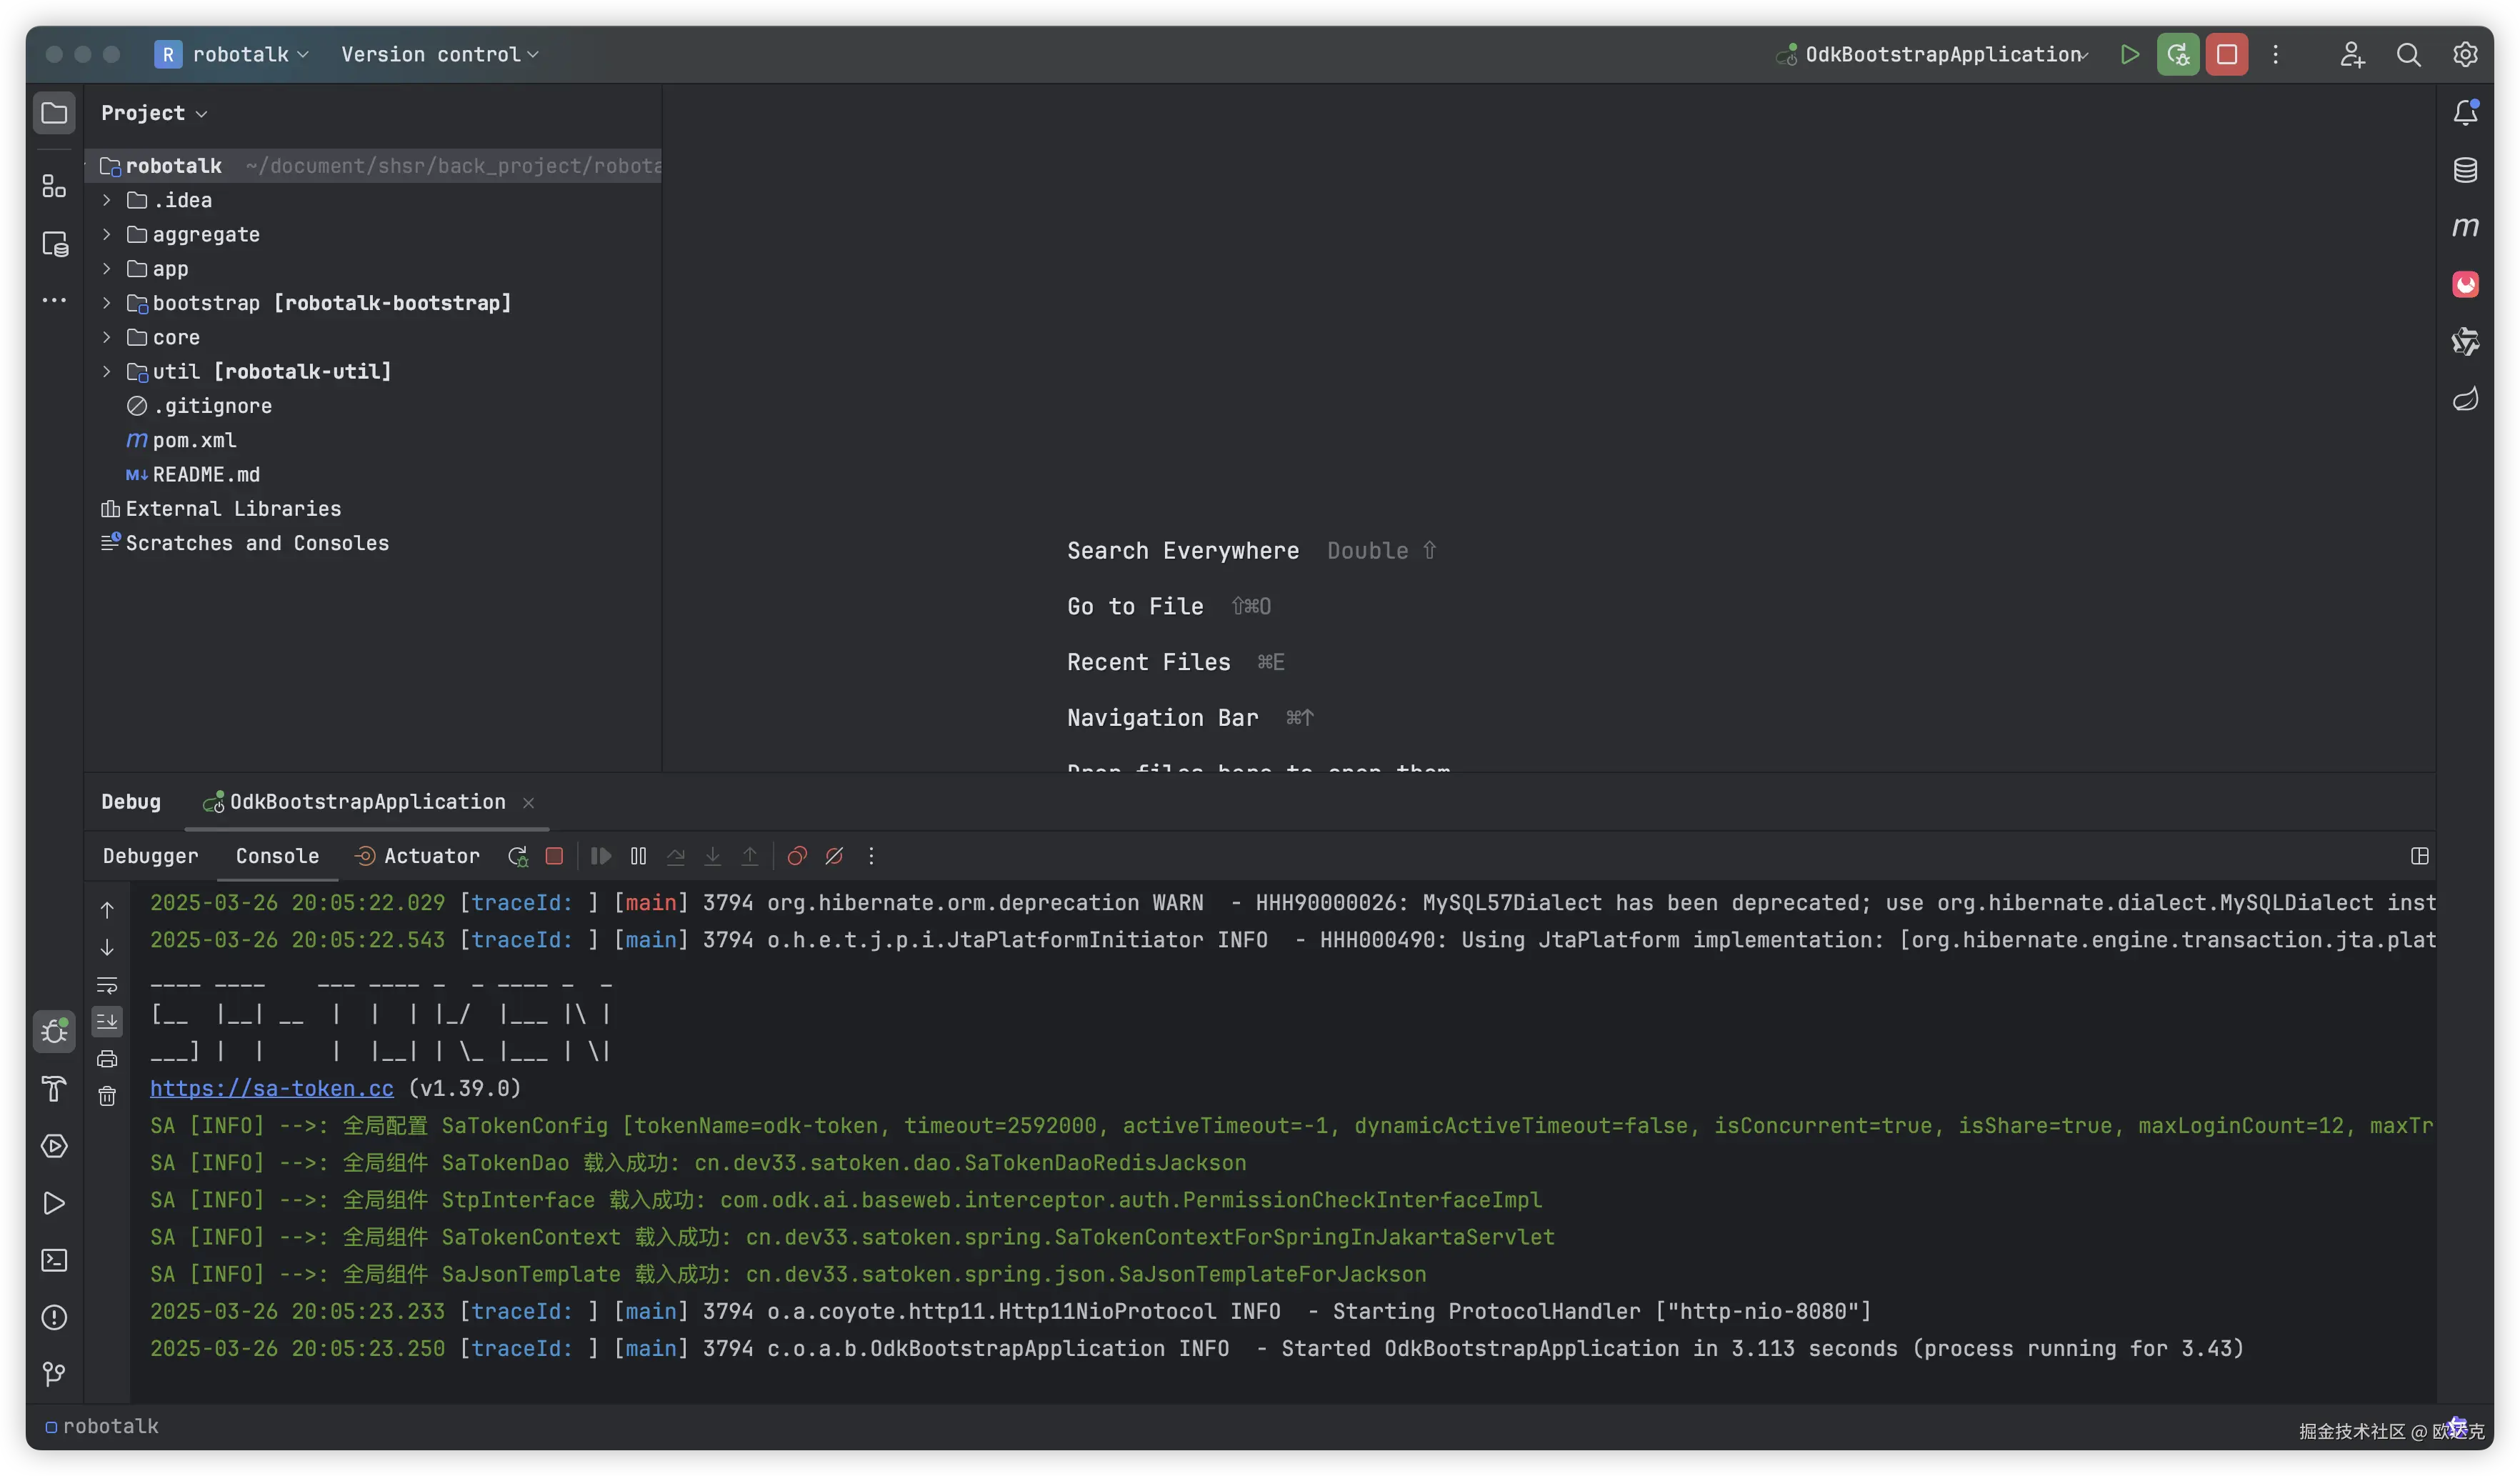Toggle Scroll to End of console

(107, 1021)
